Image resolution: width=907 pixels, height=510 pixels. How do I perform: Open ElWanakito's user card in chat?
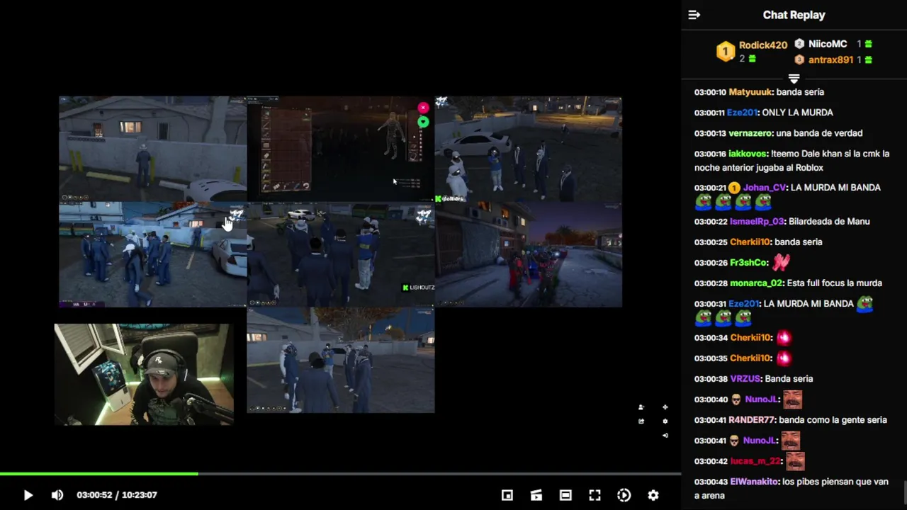754,482
